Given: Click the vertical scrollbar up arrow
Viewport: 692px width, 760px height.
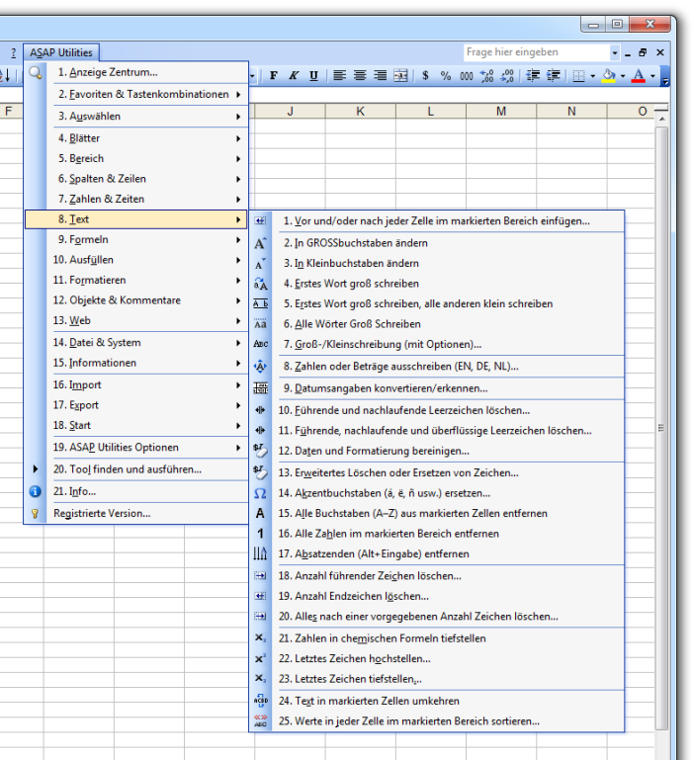Looking at the screenshot, I should (x=661, y=119).
